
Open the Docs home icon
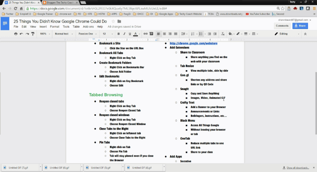(5, 24)
